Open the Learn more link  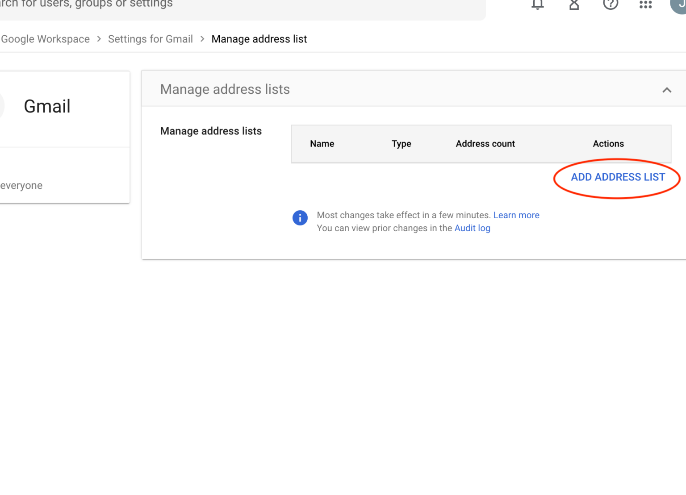(x=516, y=215)
